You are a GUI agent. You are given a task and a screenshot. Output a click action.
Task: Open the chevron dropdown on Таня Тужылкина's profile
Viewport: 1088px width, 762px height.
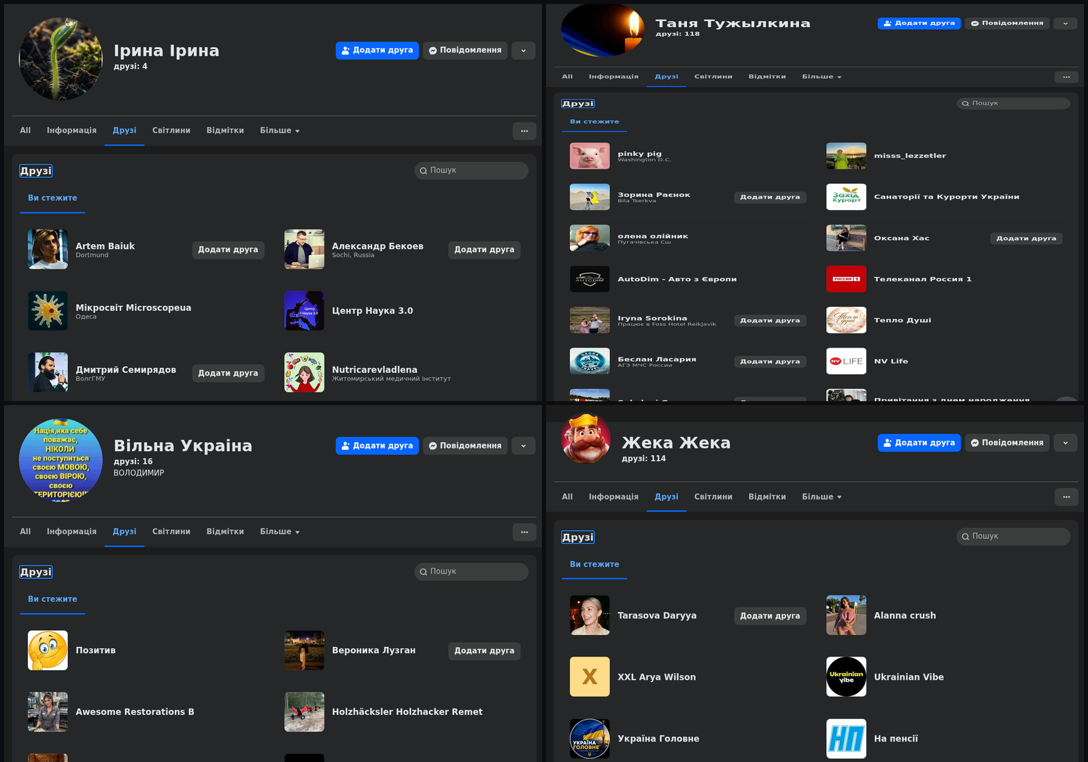1066,23
